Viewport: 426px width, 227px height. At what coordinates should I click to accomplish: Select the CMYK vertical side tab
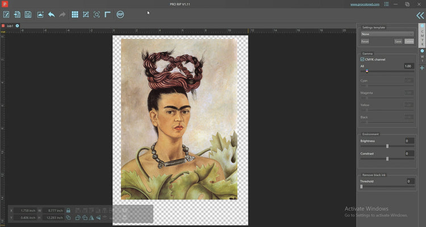click(x=422, y=37)
